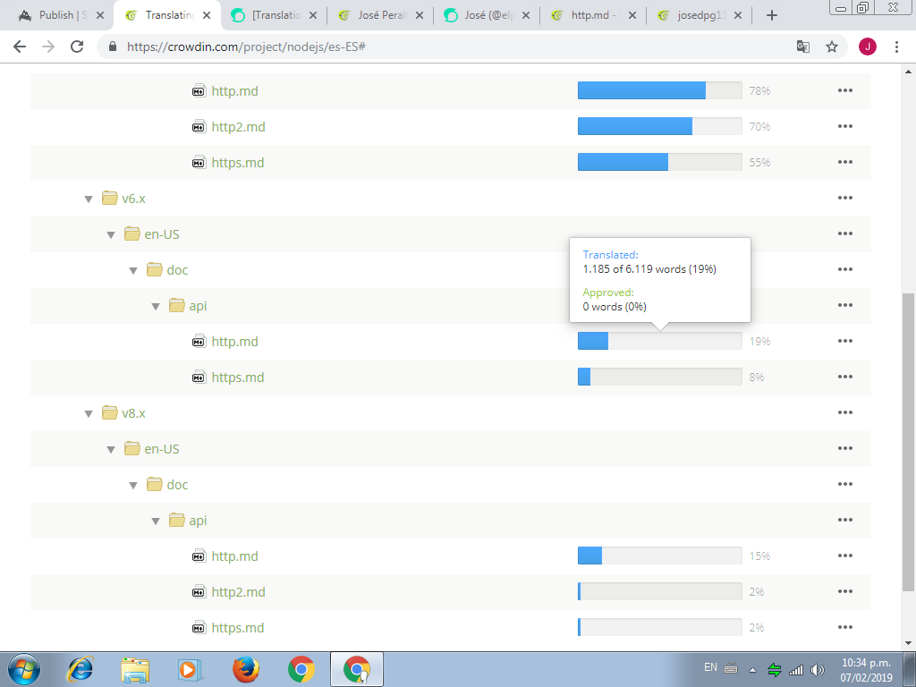Click the markdown file icon beside http2.md at 70%
The height and width of the screenshot is (687, 916).
click(x=199, y=127)
